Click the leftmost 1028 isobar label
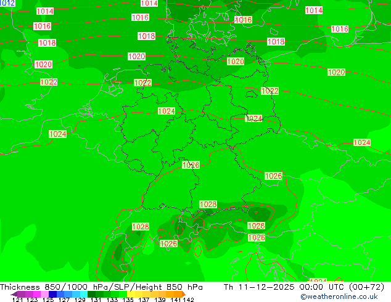The height and width of the screenshot is (302, 391). (x=141, y=227)
